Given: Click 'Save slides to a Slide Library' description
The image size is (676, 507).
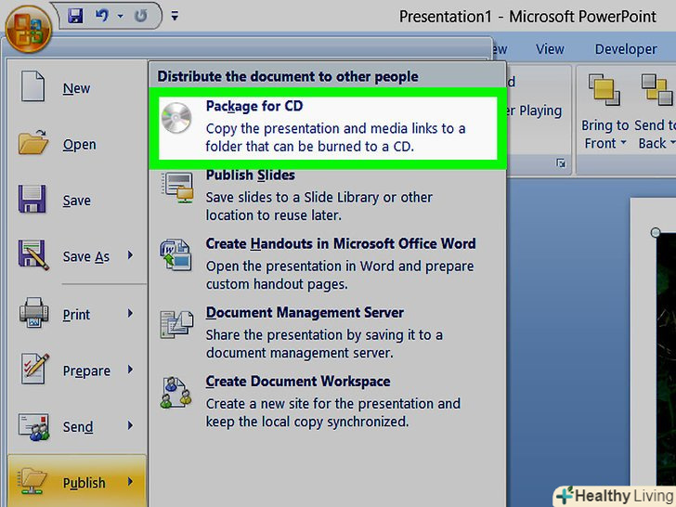Looking at the screenshot, I should [319, 206].
